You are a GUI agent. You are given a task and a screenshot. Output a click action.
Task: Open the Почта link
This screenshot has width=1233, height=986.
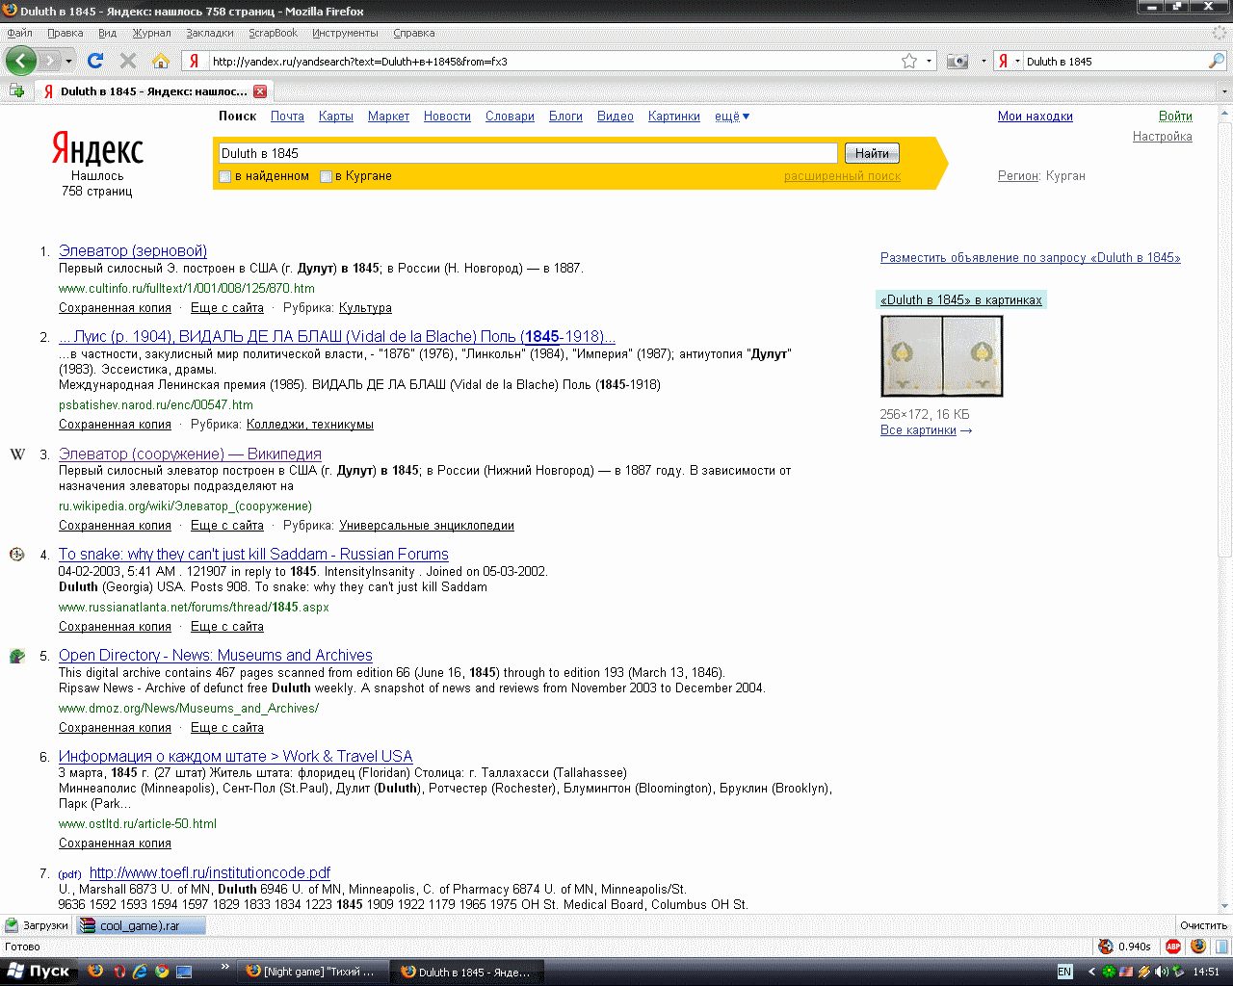[287, 117]
